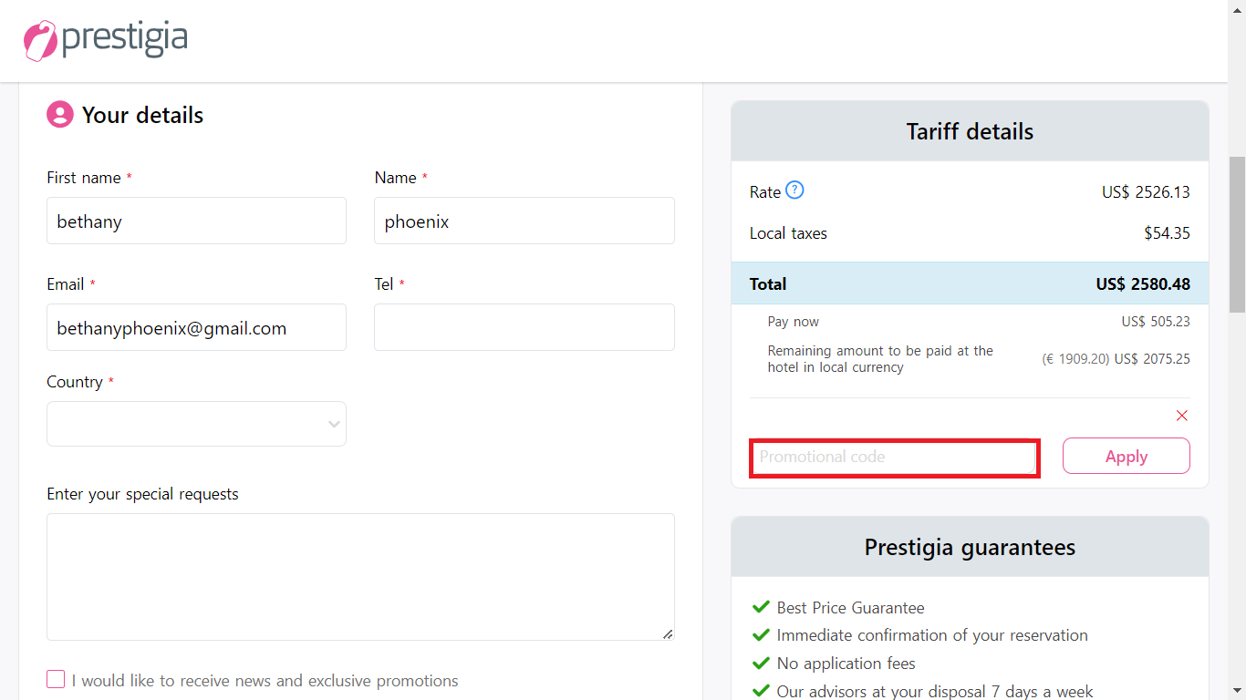Click the Total amount row
Screen dimensions: 1246x700
point(970,283)
